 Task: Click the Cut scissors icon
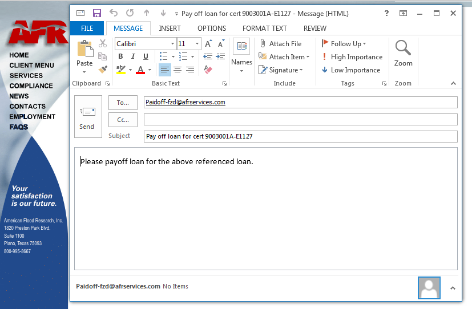[x=103, y=43]
